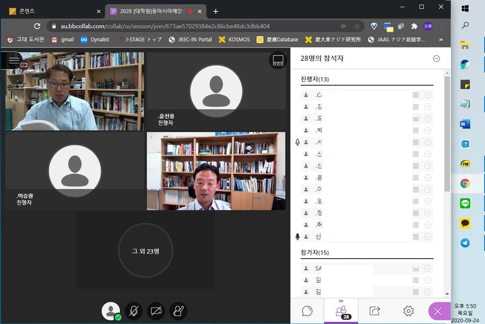This screenshot has height=324, width=485.
Task: Click the Chrome extensions puzzle icon
Action: click(414, 26)
